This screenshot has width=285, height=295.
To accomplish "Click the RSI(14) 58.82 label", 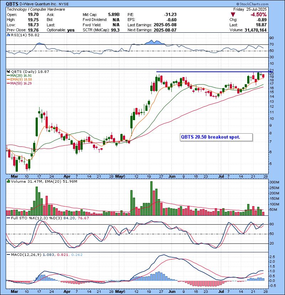I will [x=25, y=35].
